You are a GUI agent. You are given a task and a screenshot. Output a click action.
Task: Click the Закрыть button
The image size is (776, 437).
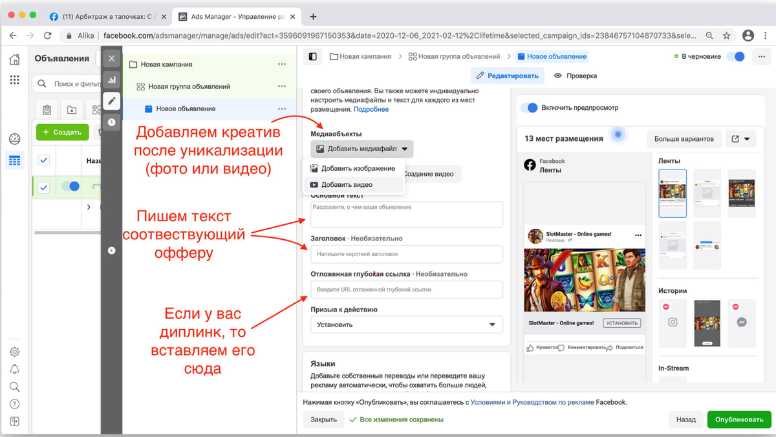(323, 420)
